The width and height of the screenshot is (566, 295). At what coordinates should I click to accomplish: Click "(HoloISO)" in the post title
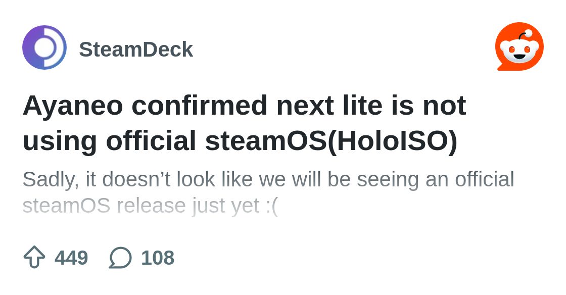point(393,140)
